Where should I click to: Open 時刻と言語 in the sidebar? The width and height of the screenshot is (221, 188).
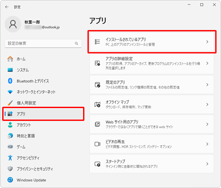coord(43,136)
